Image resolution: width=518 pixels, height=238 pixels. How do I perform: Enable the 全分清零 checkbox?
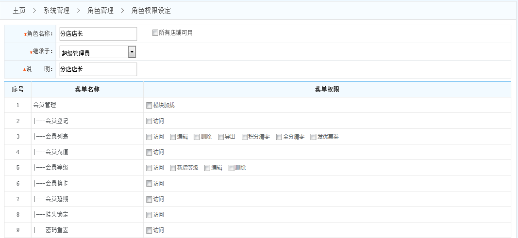point(279,137)
